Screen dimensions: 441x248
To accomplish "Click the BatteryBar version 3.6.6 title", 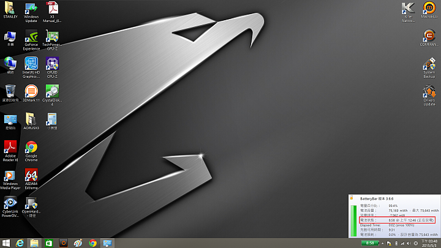I will (x=377, y=199).
